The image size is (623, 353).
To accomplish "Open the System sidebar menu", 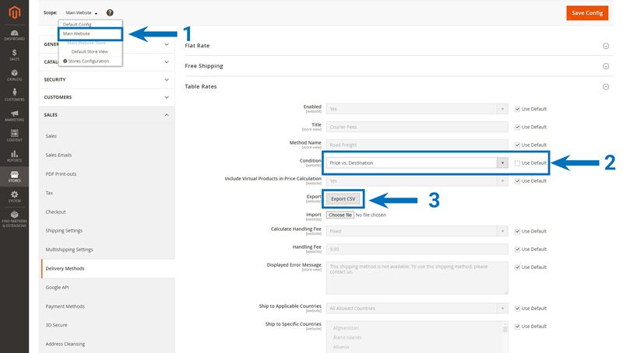I will click(x=14, y=197).
